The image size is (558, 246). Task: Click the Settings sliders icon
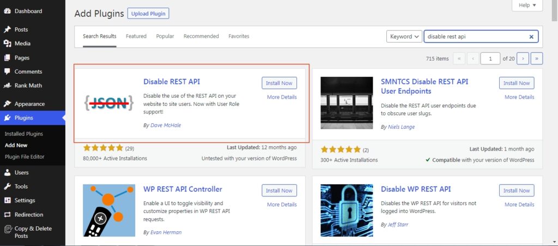pyautogui.click(x=7, y=200)
